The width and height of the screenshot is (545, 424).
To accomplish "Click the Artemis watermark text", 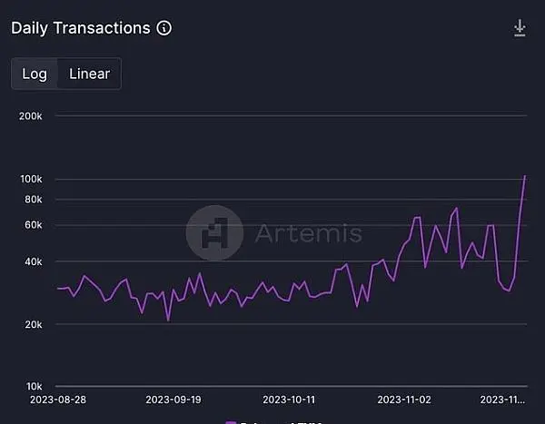I will click(x=309, y=233).
